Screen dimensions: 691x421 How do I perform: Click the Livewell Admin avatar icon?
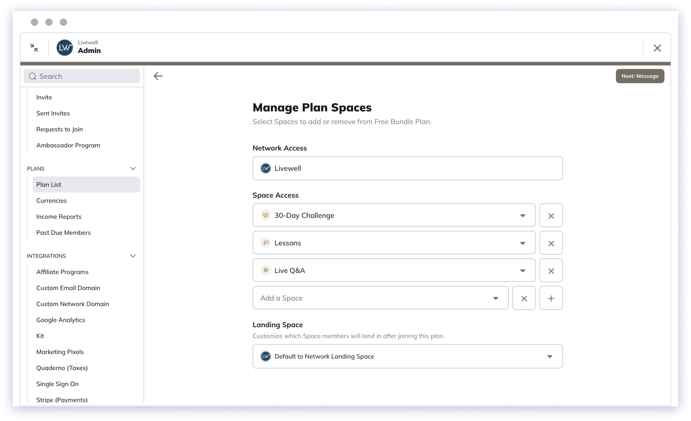point(64,48)
